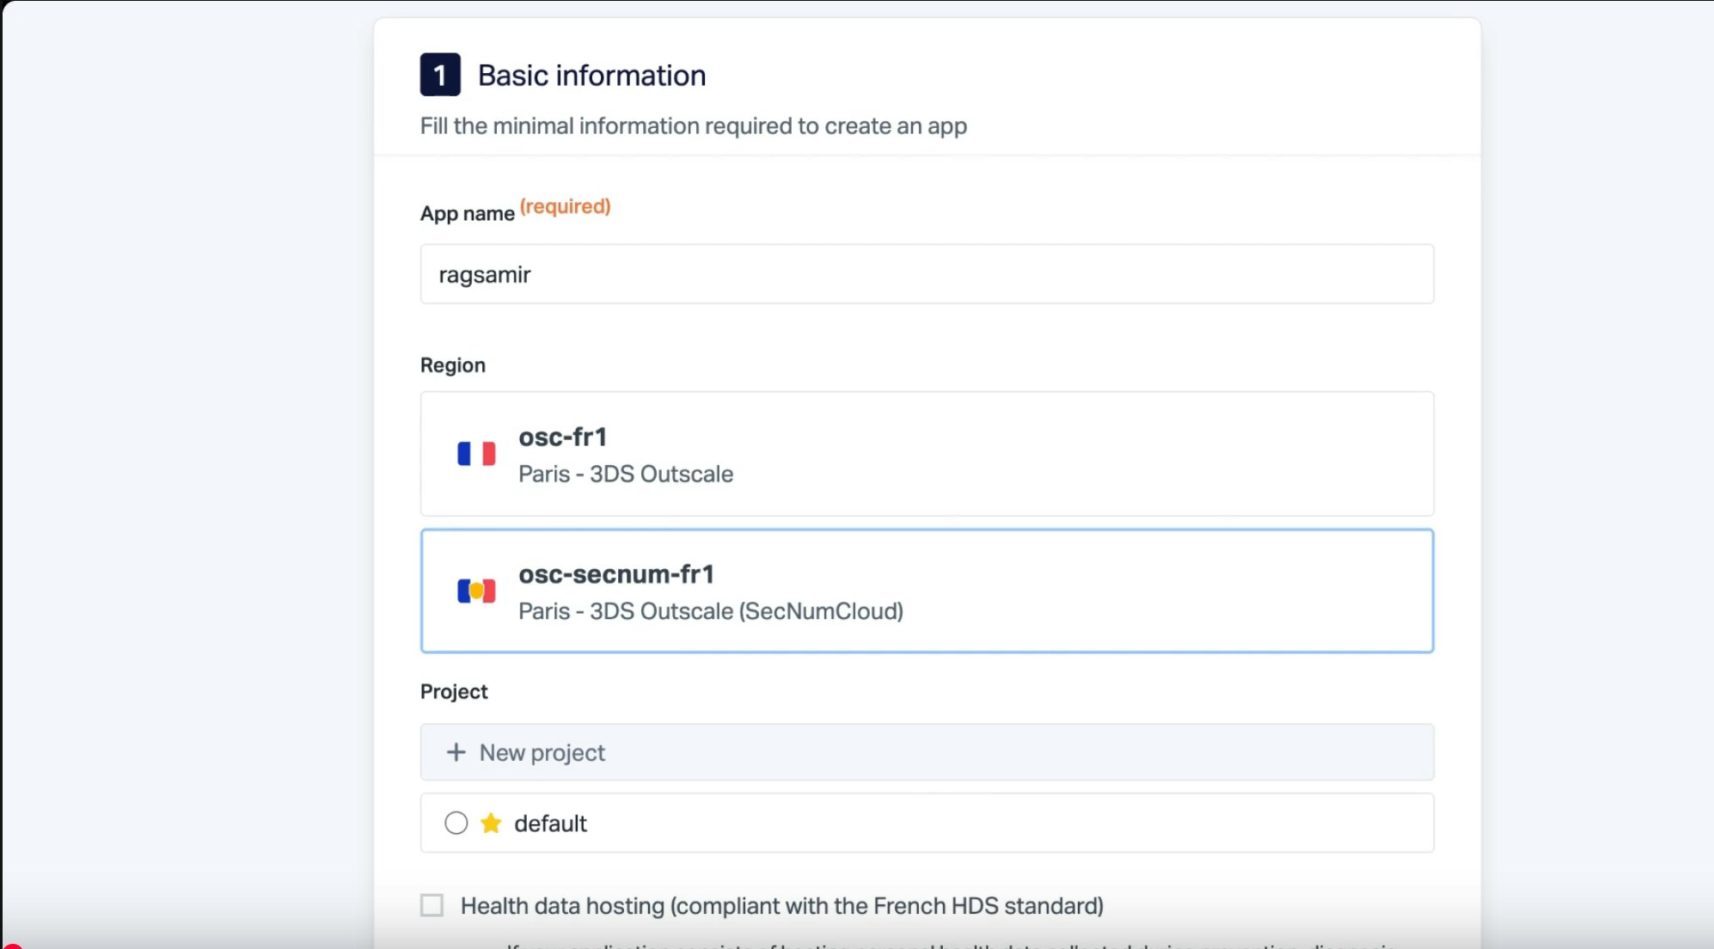Click the New project button

point(927,751)
